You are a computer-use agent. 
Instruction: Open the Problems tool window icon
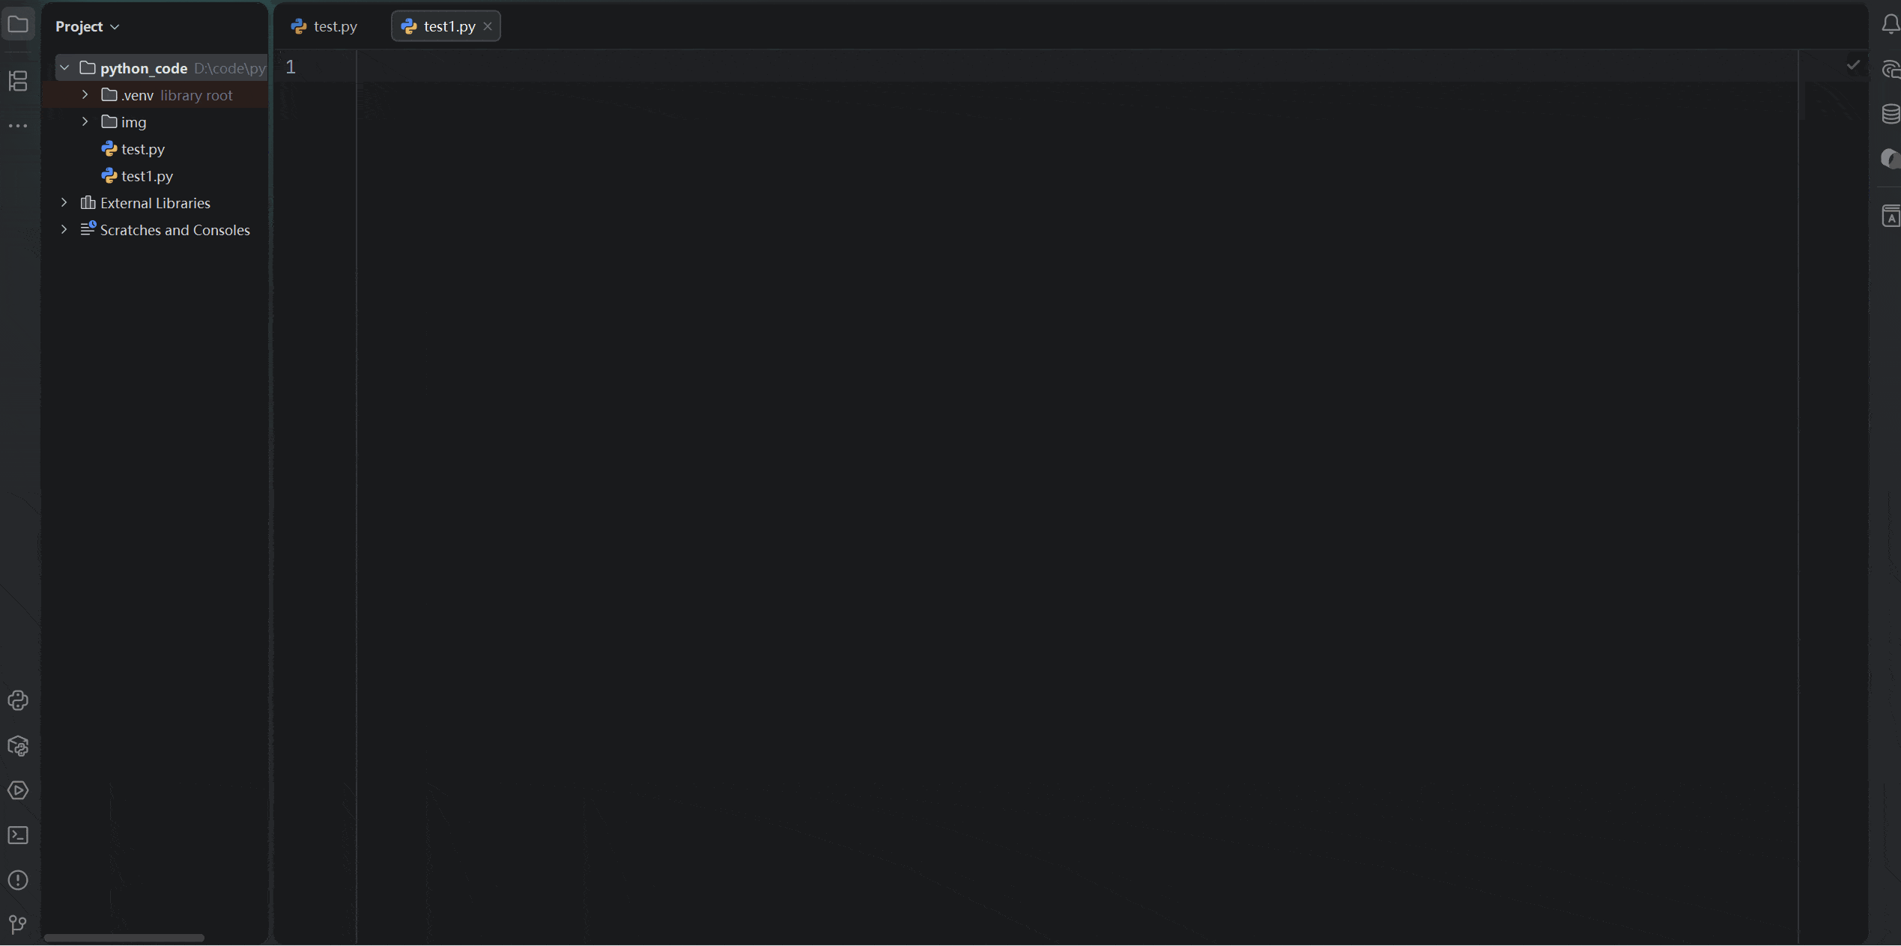18,880
